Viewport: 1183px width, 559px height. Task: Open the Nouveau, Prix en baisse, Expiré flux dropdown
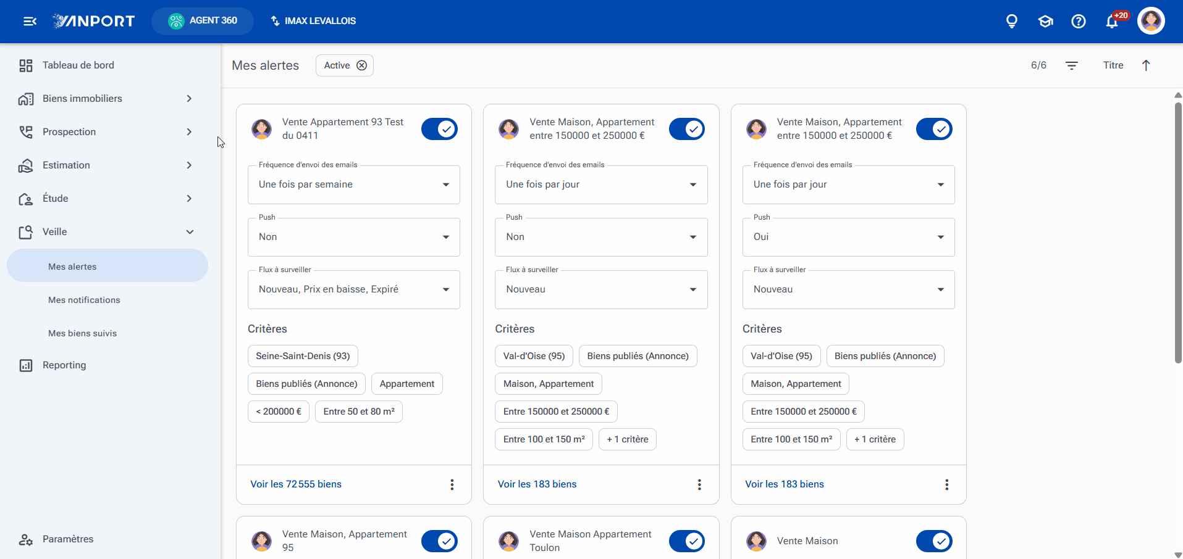pos(354,289)
